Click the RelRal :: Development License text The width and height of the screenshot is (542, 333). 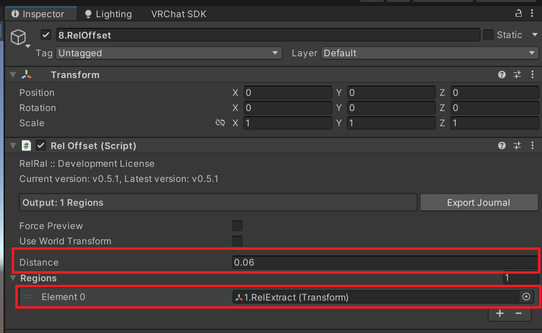87,164
